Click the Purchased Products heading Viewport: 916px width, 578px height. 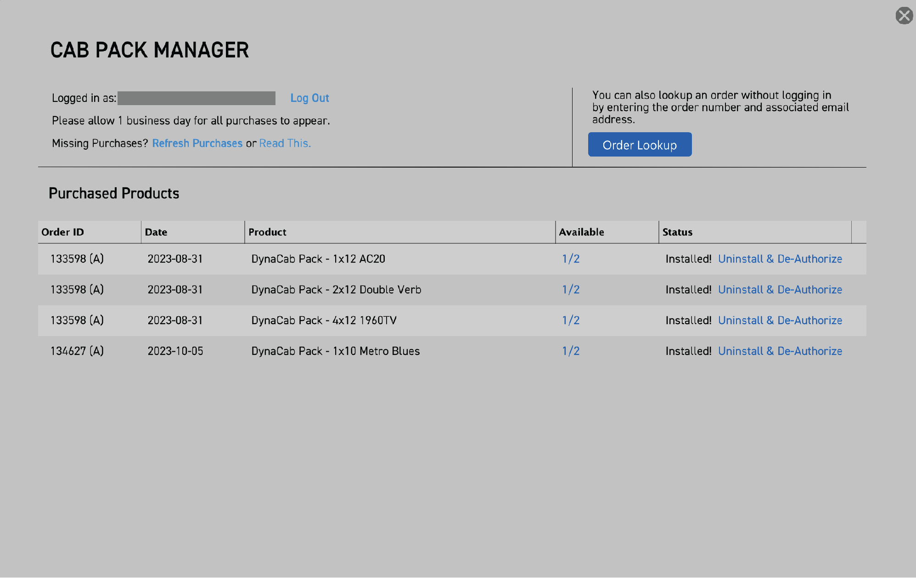[x=114, y=193]
